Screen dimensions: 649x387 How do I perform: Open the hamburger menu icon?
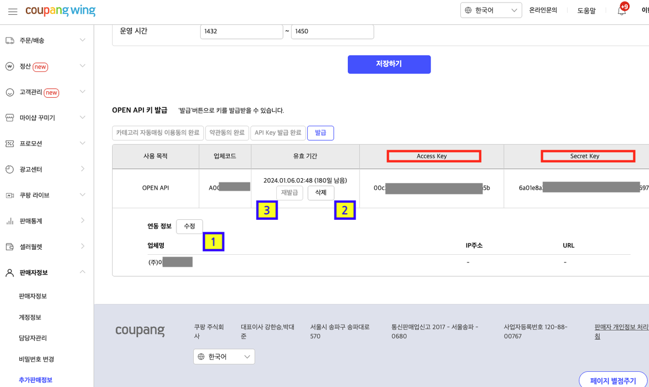13,11
